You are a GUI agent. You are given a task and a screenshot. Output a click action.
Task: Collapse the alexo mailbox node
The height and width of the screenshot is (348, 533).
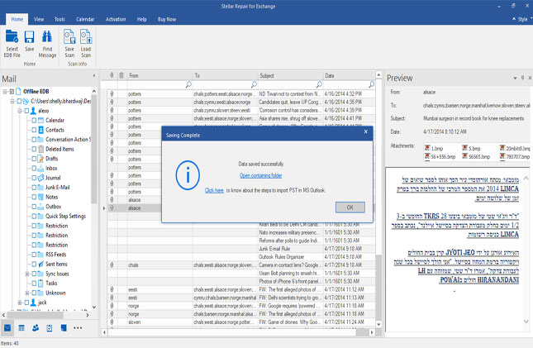coord(20,111)
